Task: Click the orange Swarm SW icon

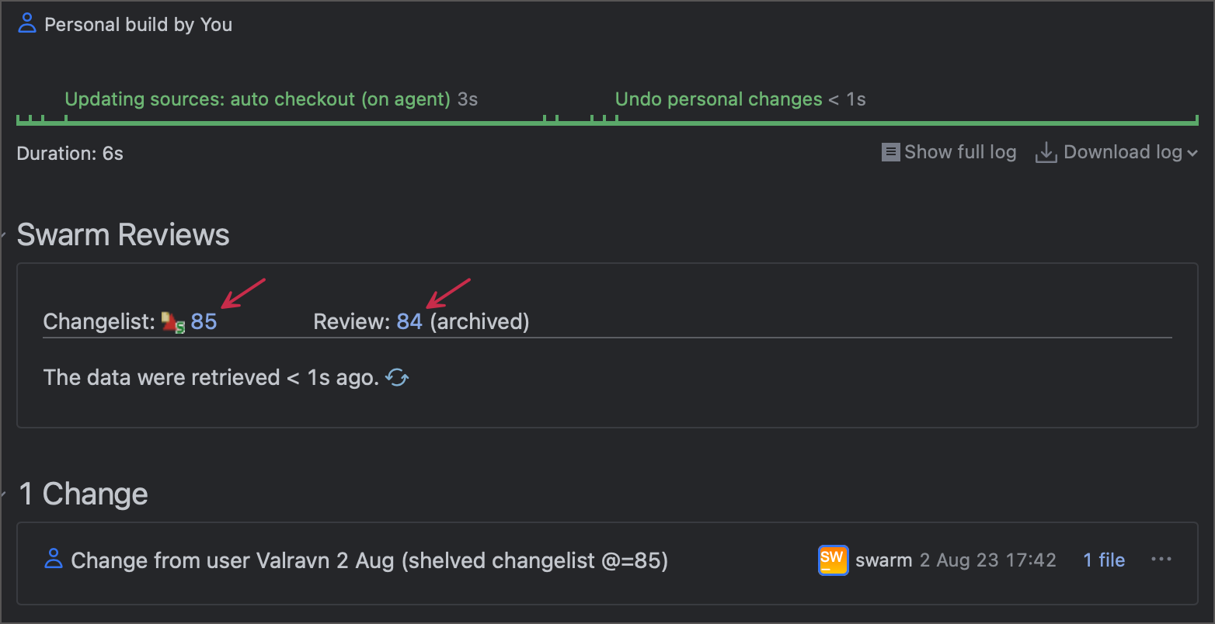Action: (833, 560)
